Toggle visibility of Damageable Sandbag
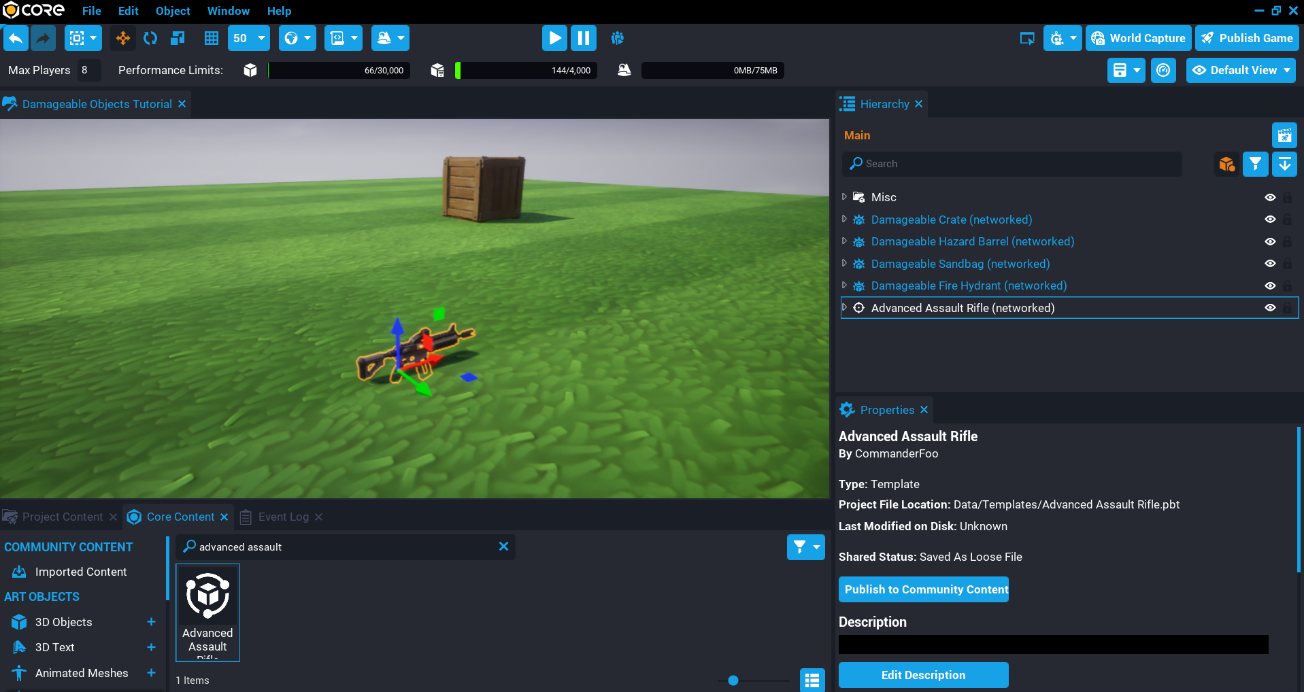The height and width of the screenshot is (692, 1304). click(1269, 264)
